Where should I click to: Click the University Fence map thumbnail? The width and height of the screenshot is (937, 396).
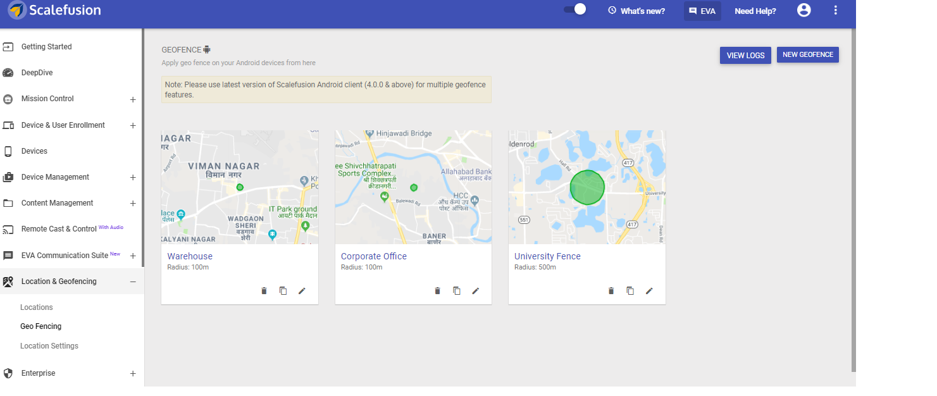coord(587,187)
